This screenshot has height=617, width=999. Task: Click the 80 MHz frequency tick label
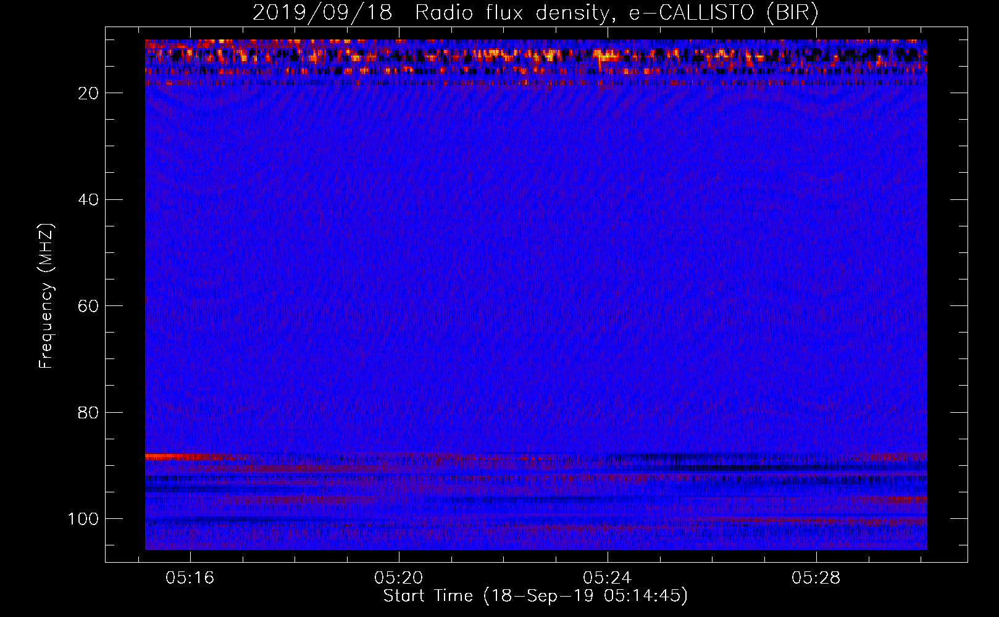(x=88, y=412)
